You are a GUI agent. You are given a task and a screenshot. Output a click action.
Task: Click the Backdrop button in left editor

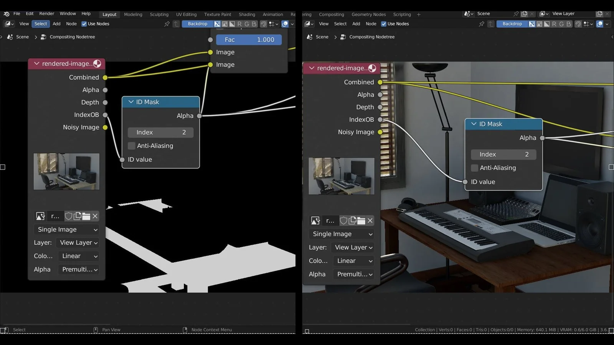click(197, 24)
